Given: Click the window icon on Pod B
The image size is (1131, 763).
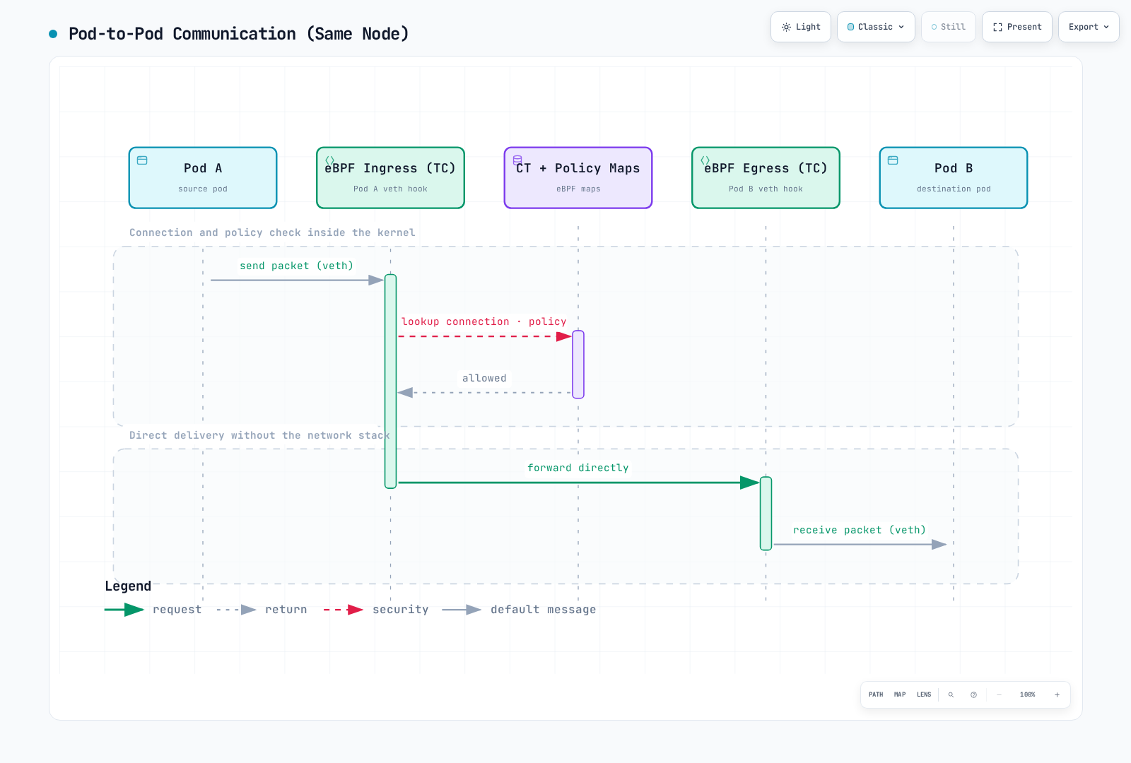Looking at the screenshot, I should (893, 160).
